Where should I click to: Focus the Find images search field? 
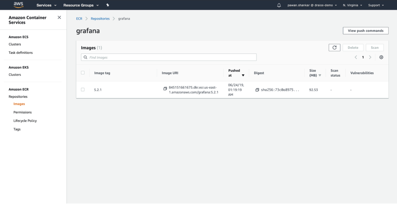(169, 57)
